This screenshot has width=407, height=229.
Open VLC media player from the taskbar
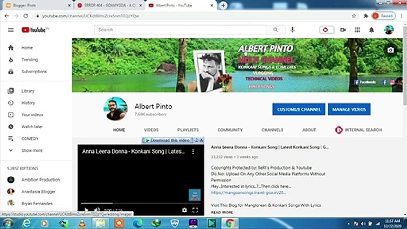tap(82, 223)
